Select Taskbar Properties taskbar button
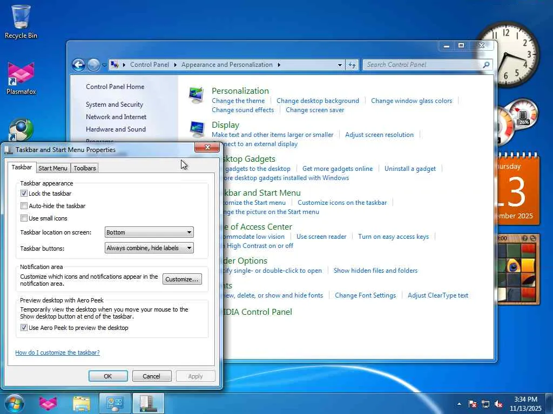 pyautogui.click(x=148, y=403)
